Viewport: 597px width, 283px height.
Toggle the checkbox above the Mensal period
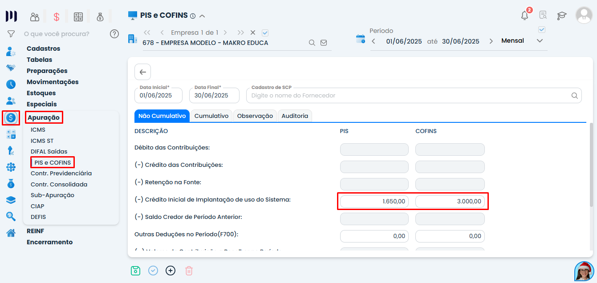click(542, 30)
